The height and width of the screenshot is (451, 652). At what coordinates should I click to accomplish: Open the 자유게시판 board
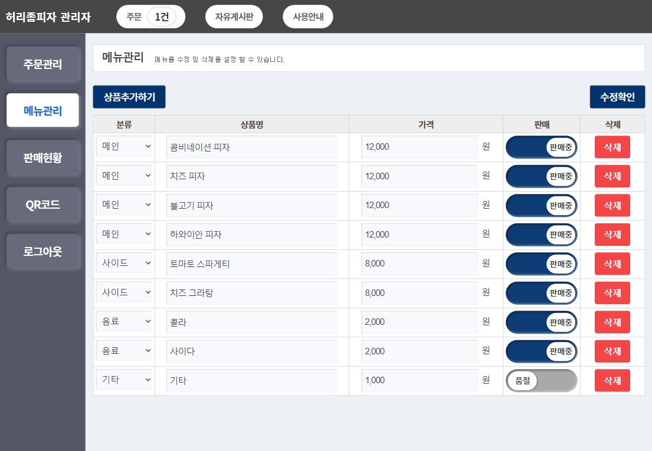point(234,17)
